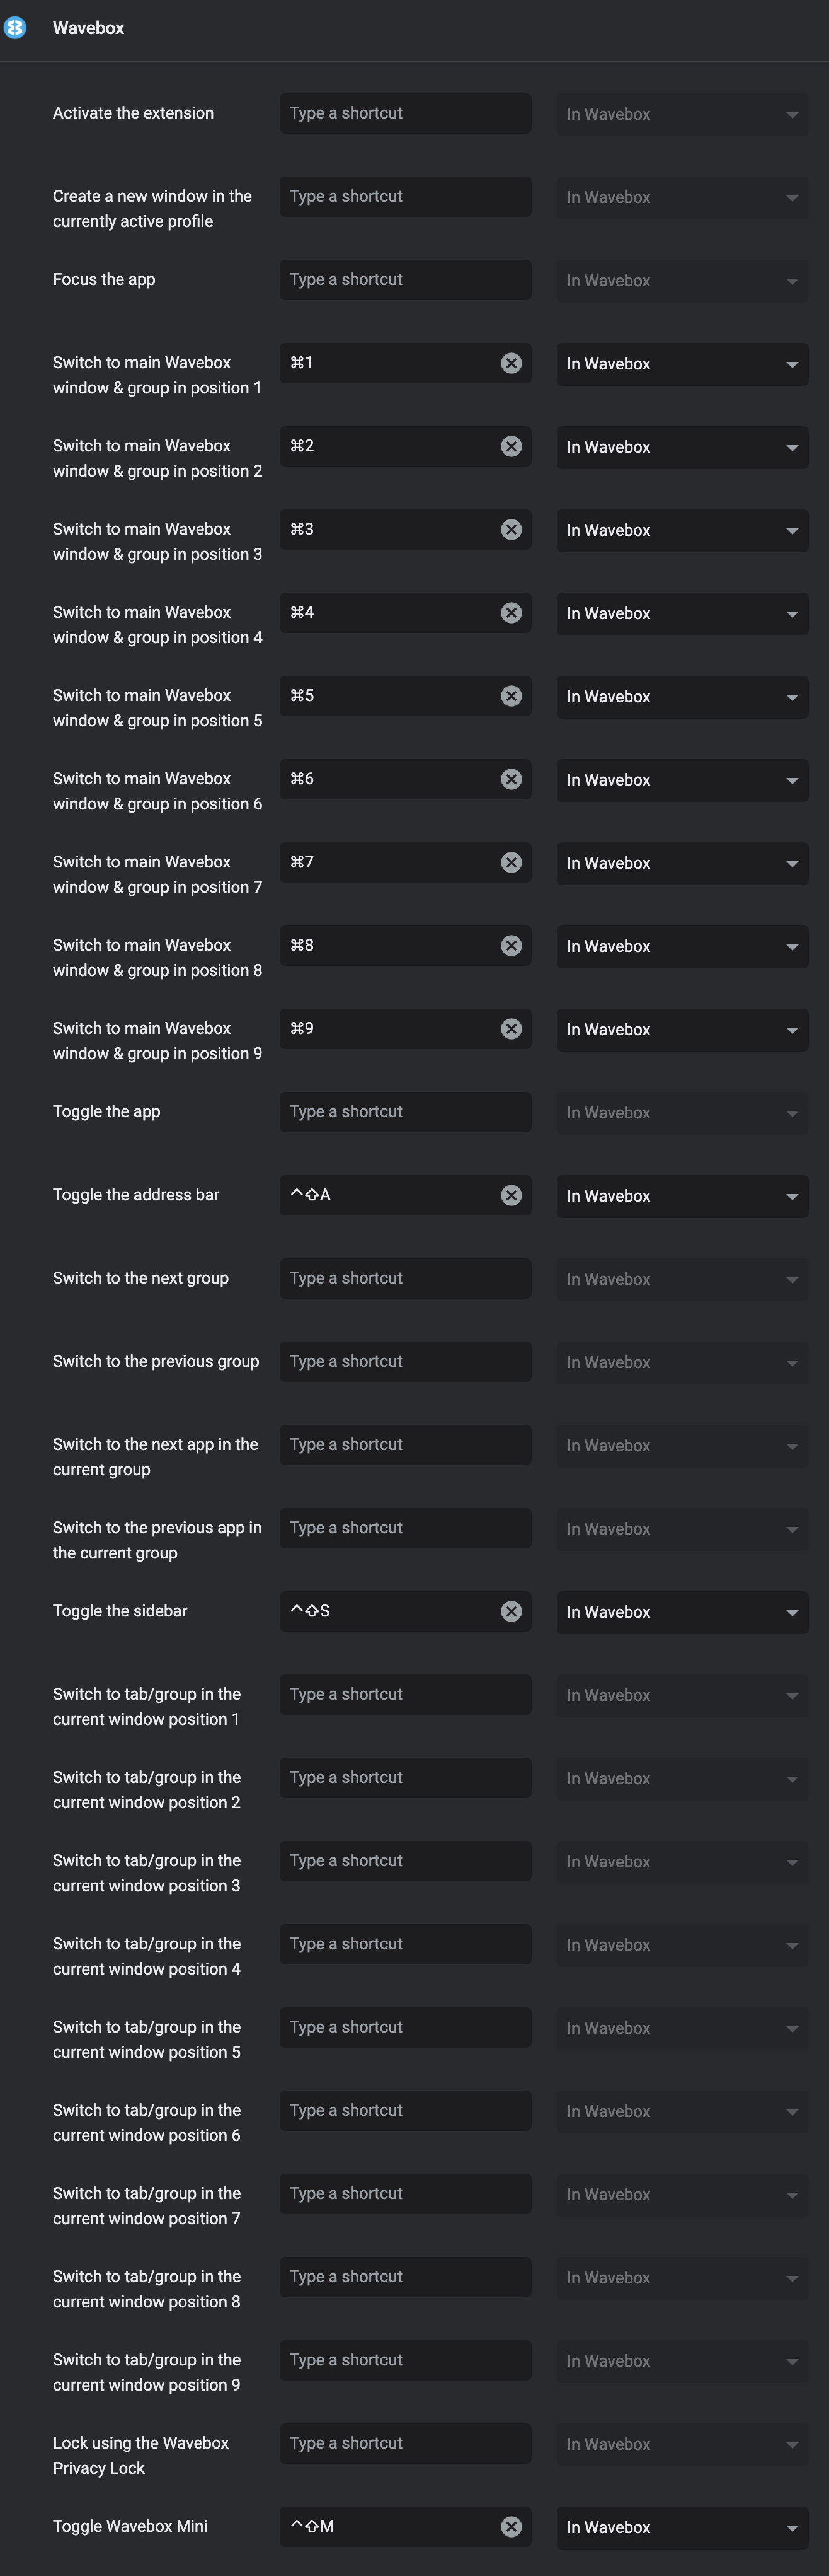
Task: Select the shortcut field for Switch to the previous group
Action: tap(404, 1361)
